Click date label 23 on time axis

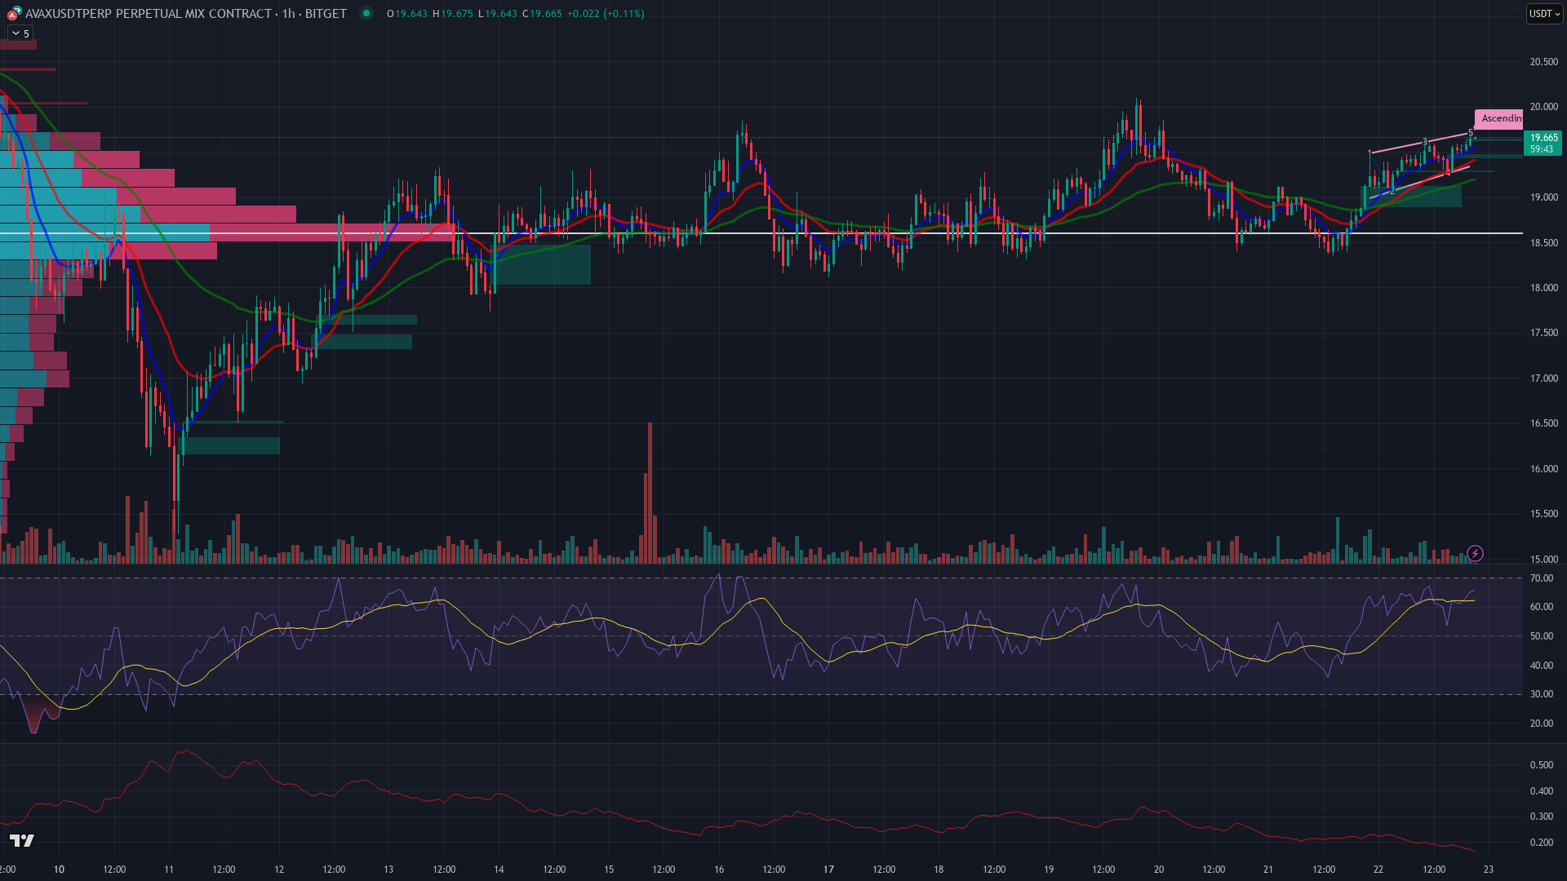(1488, 869)
